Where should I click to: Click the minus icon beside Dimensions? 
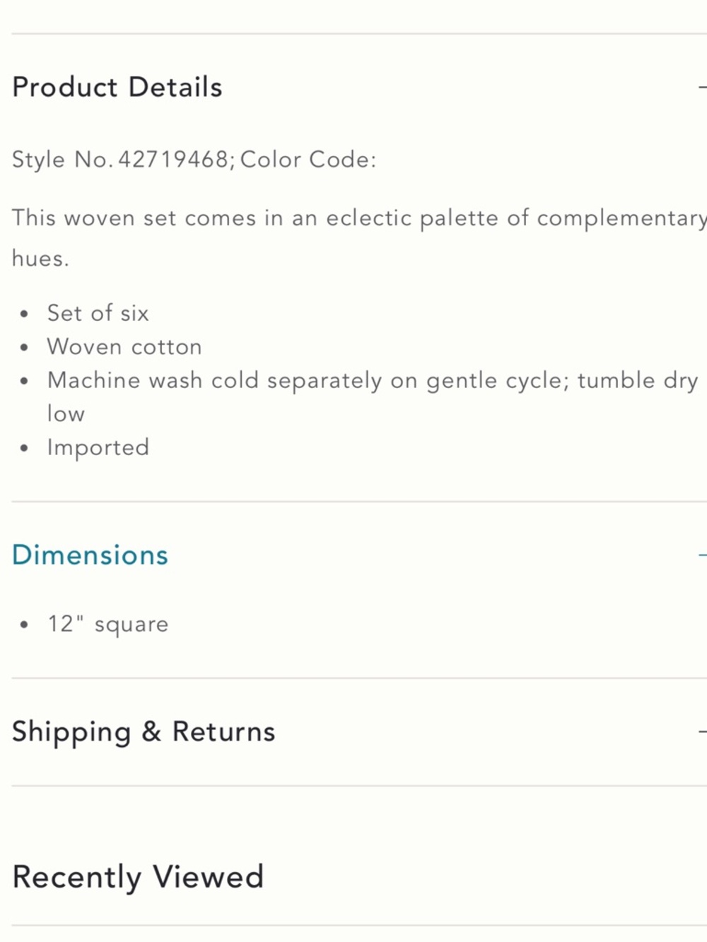point(702,555)
